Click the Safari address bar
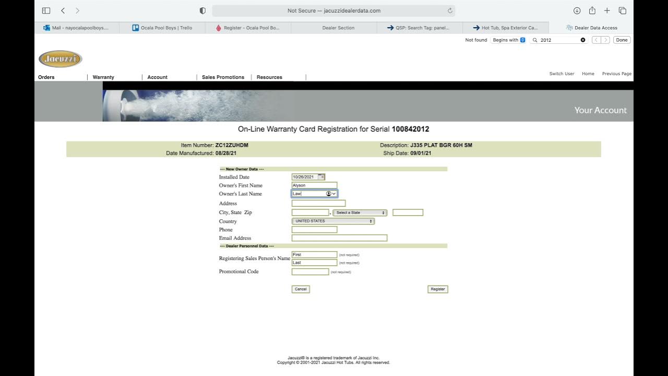This screenshot has width=668, height=376. [x=334, y=10]
